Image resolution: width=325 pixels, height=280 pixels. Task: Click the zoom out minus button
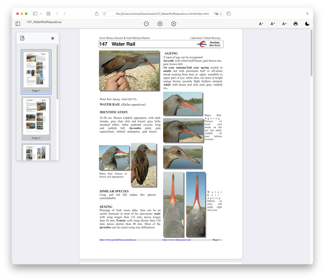[x=146, y=24]
